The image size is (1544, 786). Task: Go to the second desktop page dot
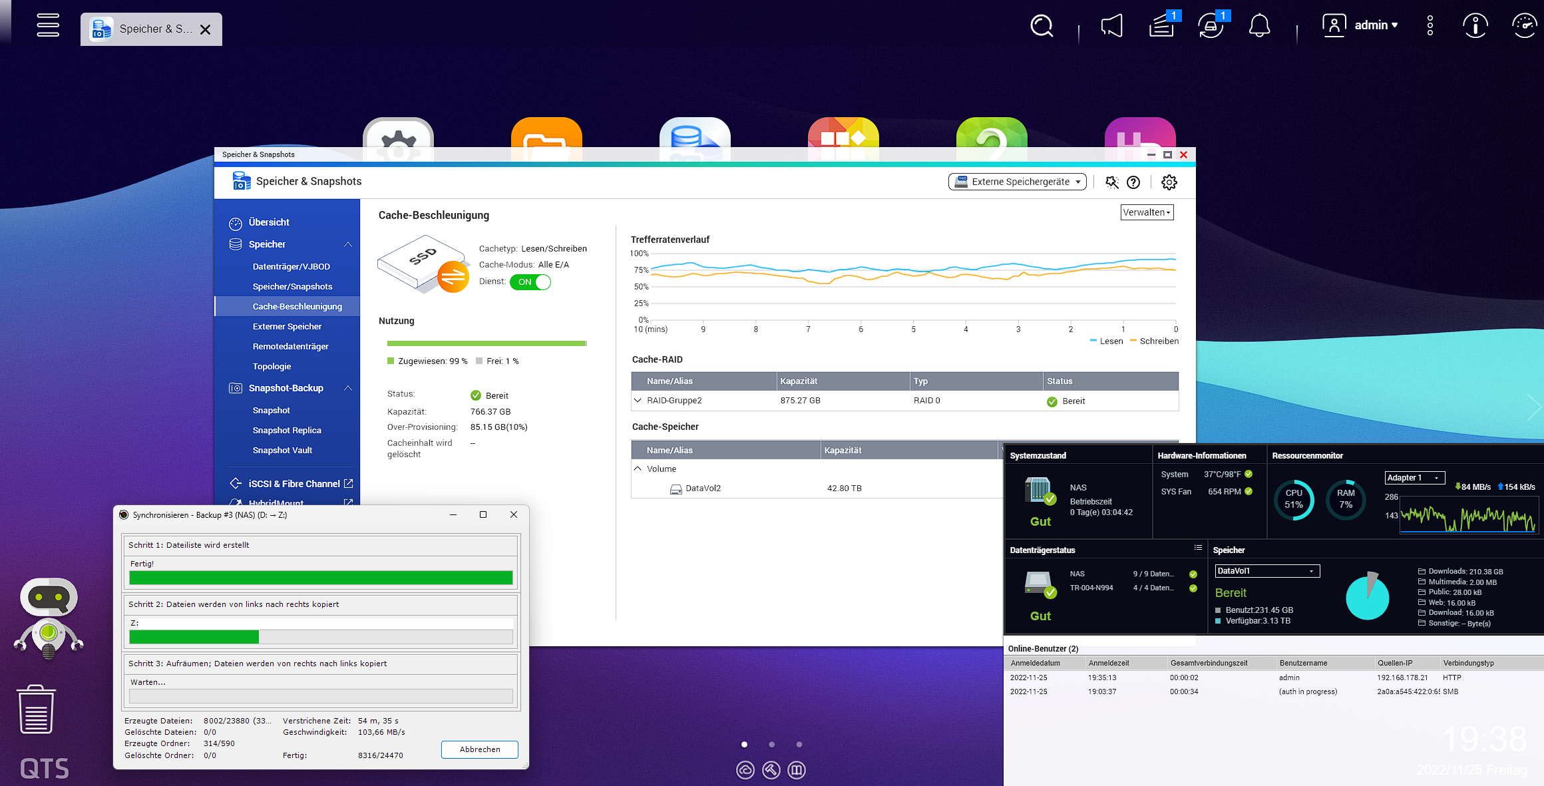click(x=771, y=744)
